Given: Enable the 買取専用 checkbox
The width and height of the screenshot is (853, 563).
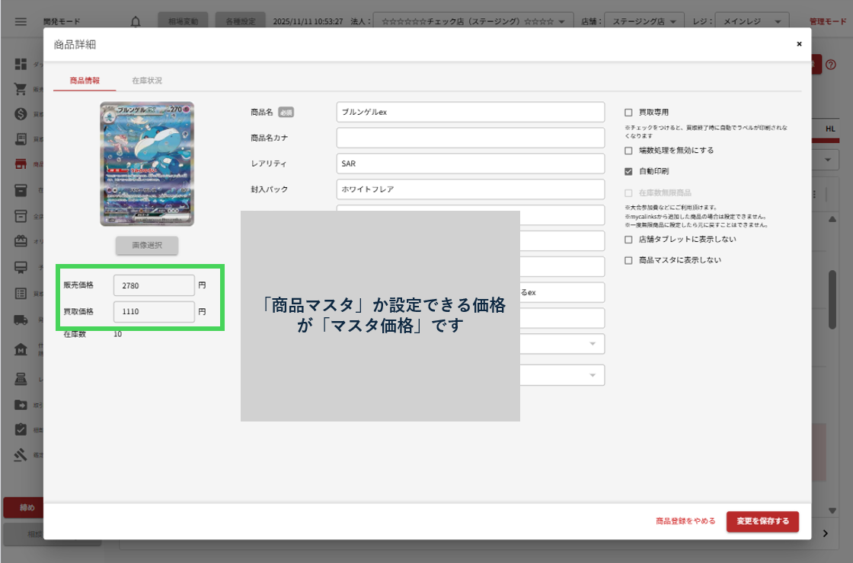Looking at the screenshot, I should tap(628, 113).
